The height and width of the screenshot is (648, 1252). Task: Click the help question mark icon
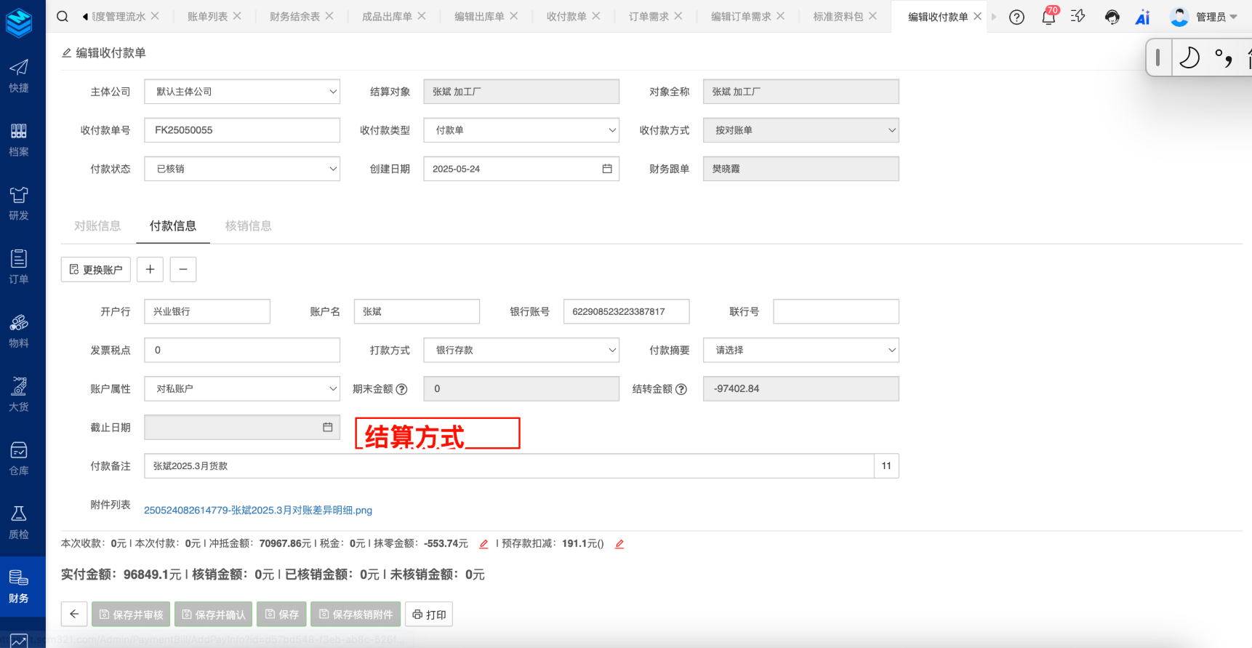[1016, 17]
